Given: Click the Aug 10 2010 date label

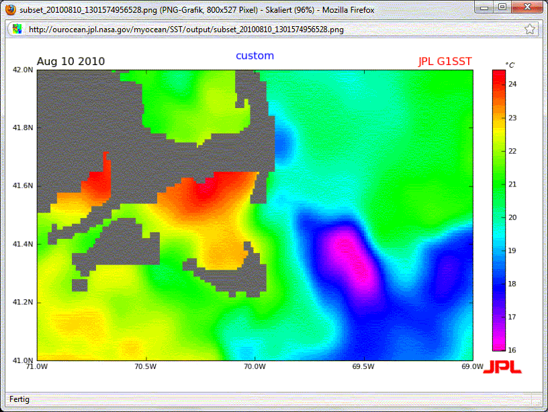Looking at the screenshot, I should tap(71, 62).
